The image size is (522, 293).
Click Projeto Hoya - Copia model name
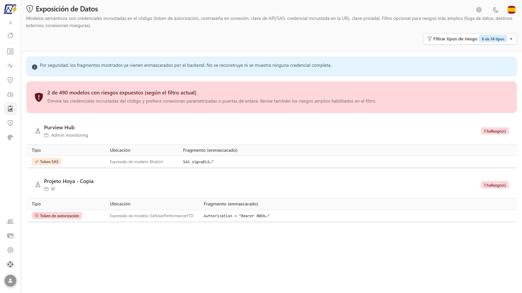click(69, 181)
